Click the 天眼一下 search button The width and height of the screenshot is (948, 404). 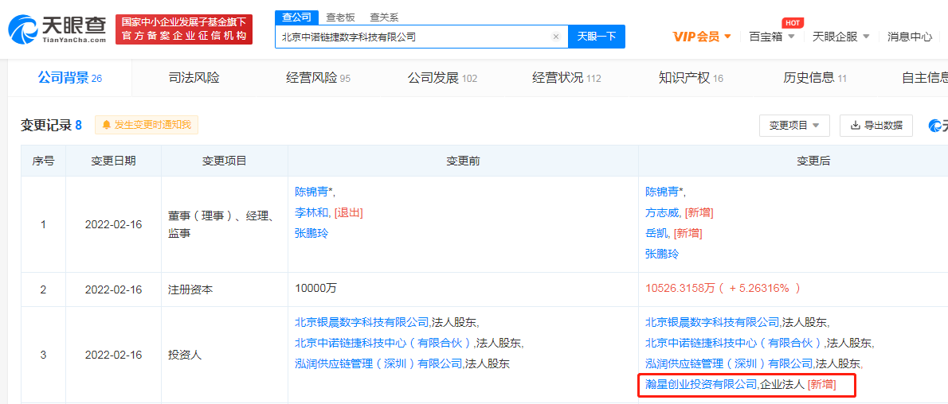click(x=596, y=37)
